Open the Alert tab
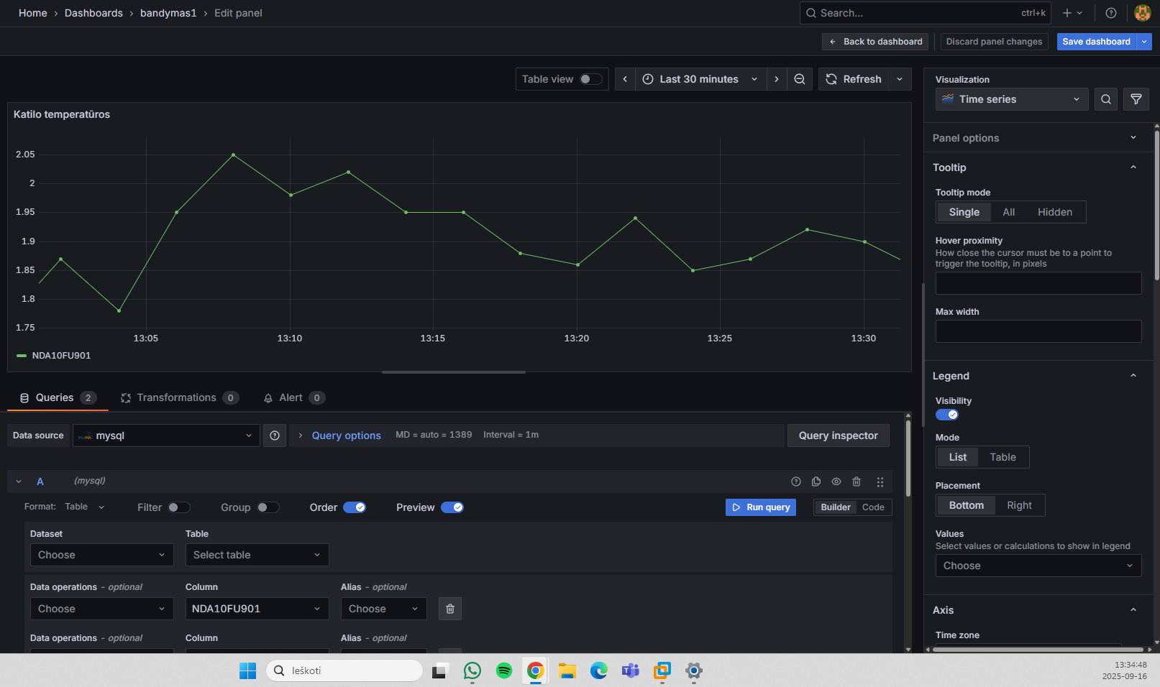Screen dimensions: 1160x687 click(x=294, y=397)
